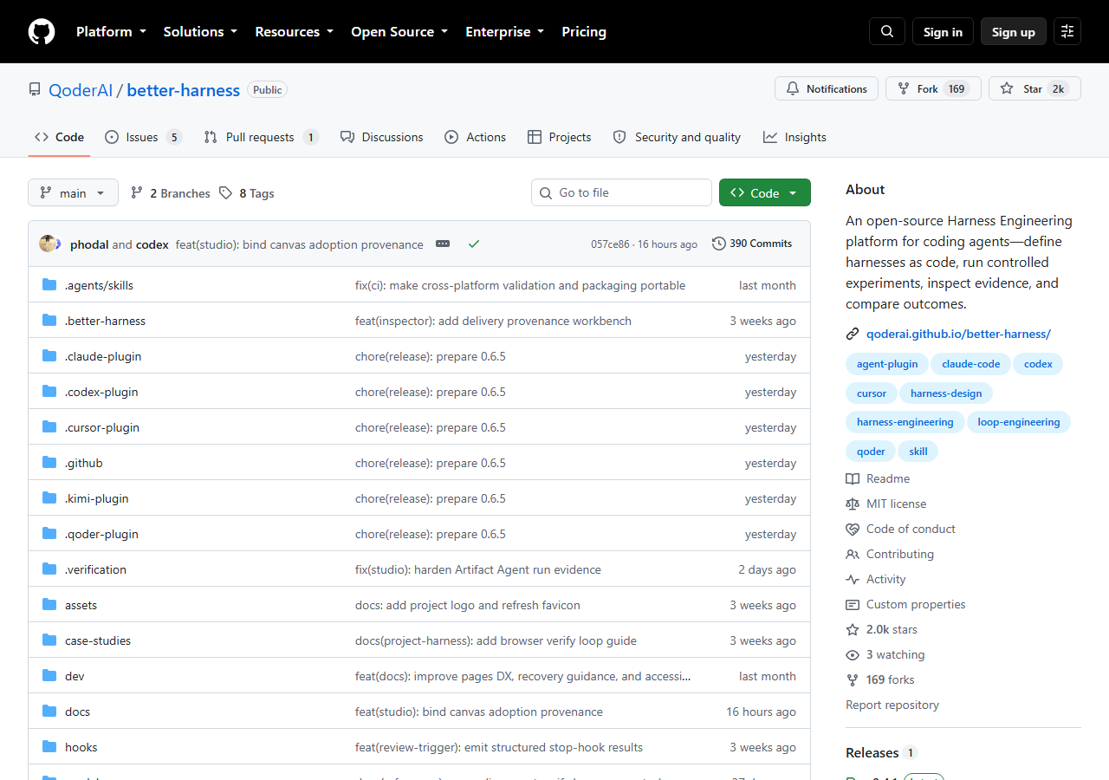Click the Notifications button

[x=827, y=88]
